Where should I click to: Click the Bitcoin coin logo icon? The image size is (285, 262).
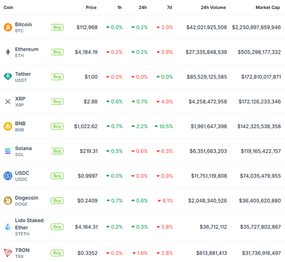pos(8,28)
